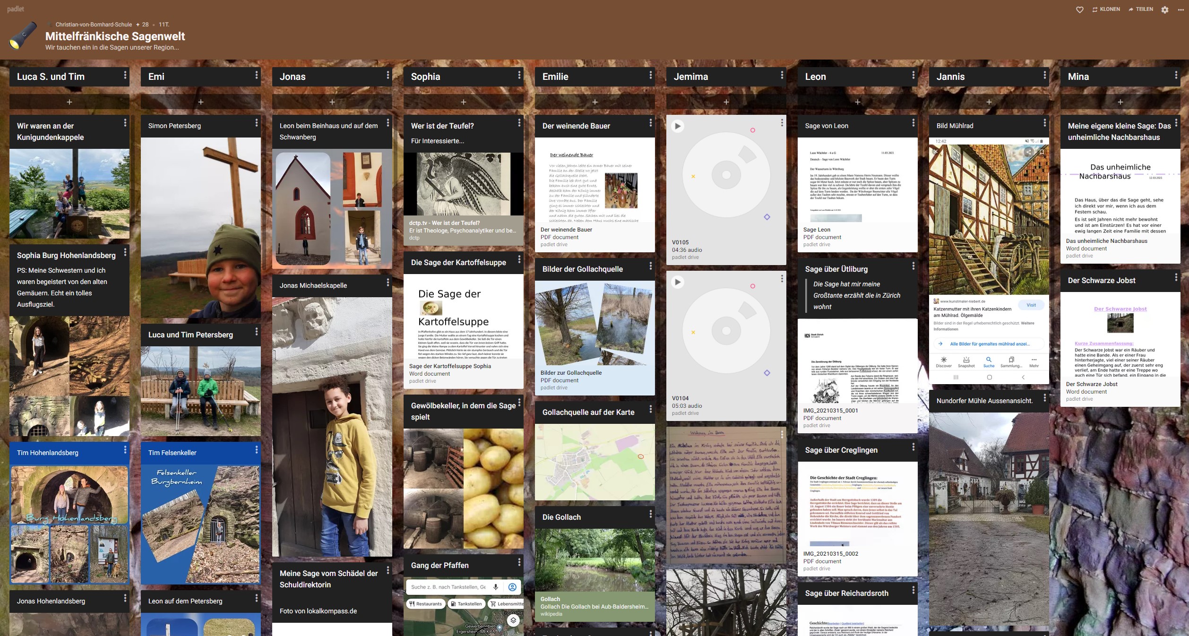Add a post under Mina column
The width and height of the screenshot is (1189, 636).
point(1120,102)
